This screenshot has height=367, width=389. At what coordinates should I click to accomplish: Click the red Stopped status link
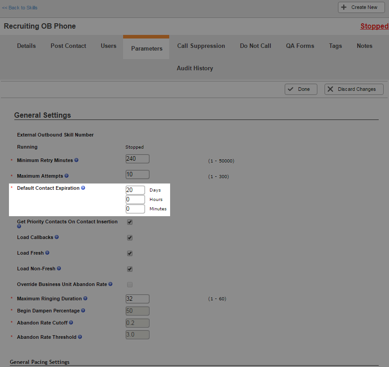pos(374,26)
